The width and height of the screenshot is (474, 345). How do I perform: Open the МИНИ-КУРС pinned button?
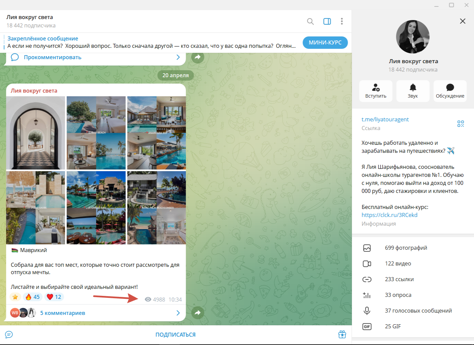325,42
